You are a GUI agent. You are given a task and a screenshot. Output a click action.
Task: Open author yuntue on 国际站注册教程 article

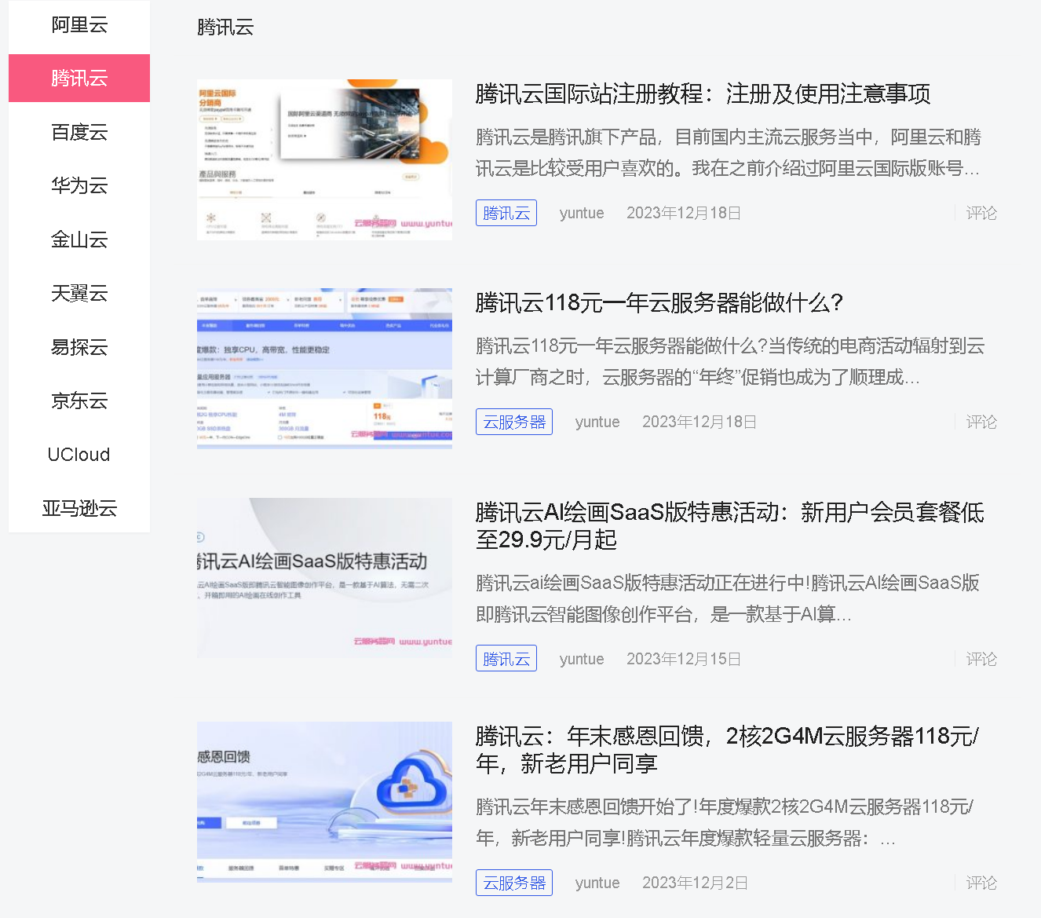[x=582, y=213]
